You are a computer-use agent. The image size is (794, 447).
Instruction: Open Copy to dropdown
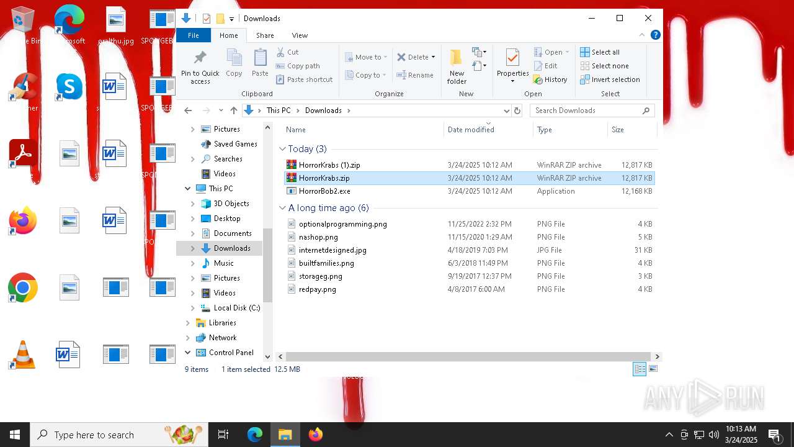point(366,75)
